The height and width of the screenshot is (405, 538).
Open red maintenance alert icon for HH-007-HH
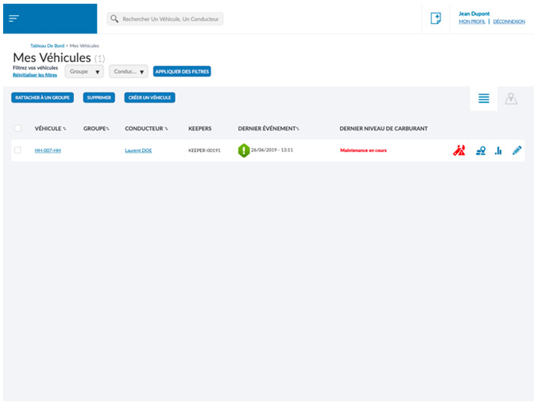(459, 150)
